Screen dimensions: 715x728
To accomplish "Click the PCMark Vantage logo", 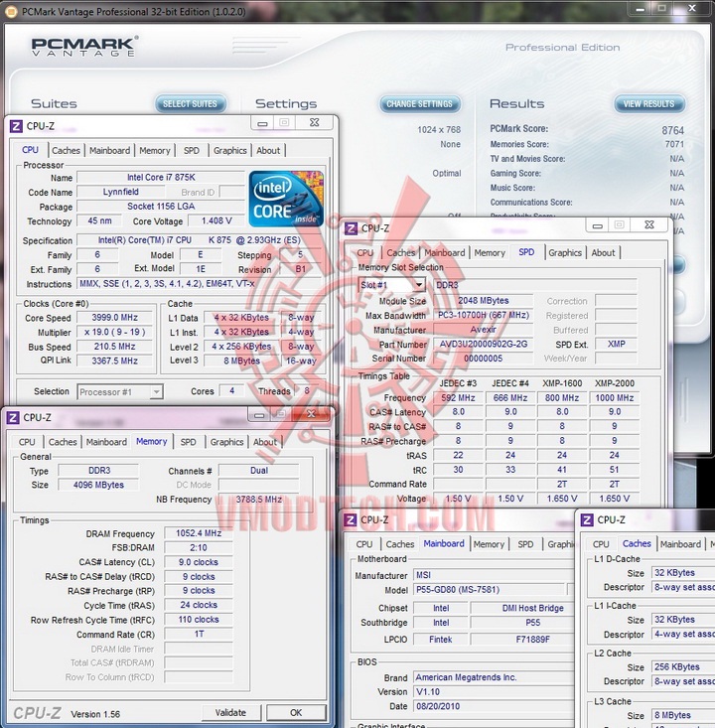I will coord(84,47).
